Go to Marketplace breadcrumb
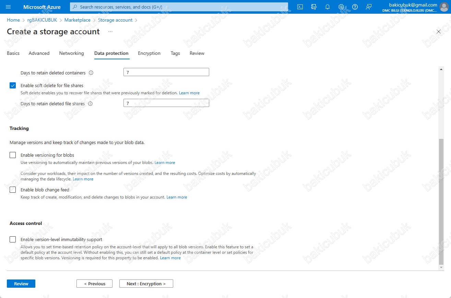The height and width of the screenshot is (298, 451). [78, 20]
